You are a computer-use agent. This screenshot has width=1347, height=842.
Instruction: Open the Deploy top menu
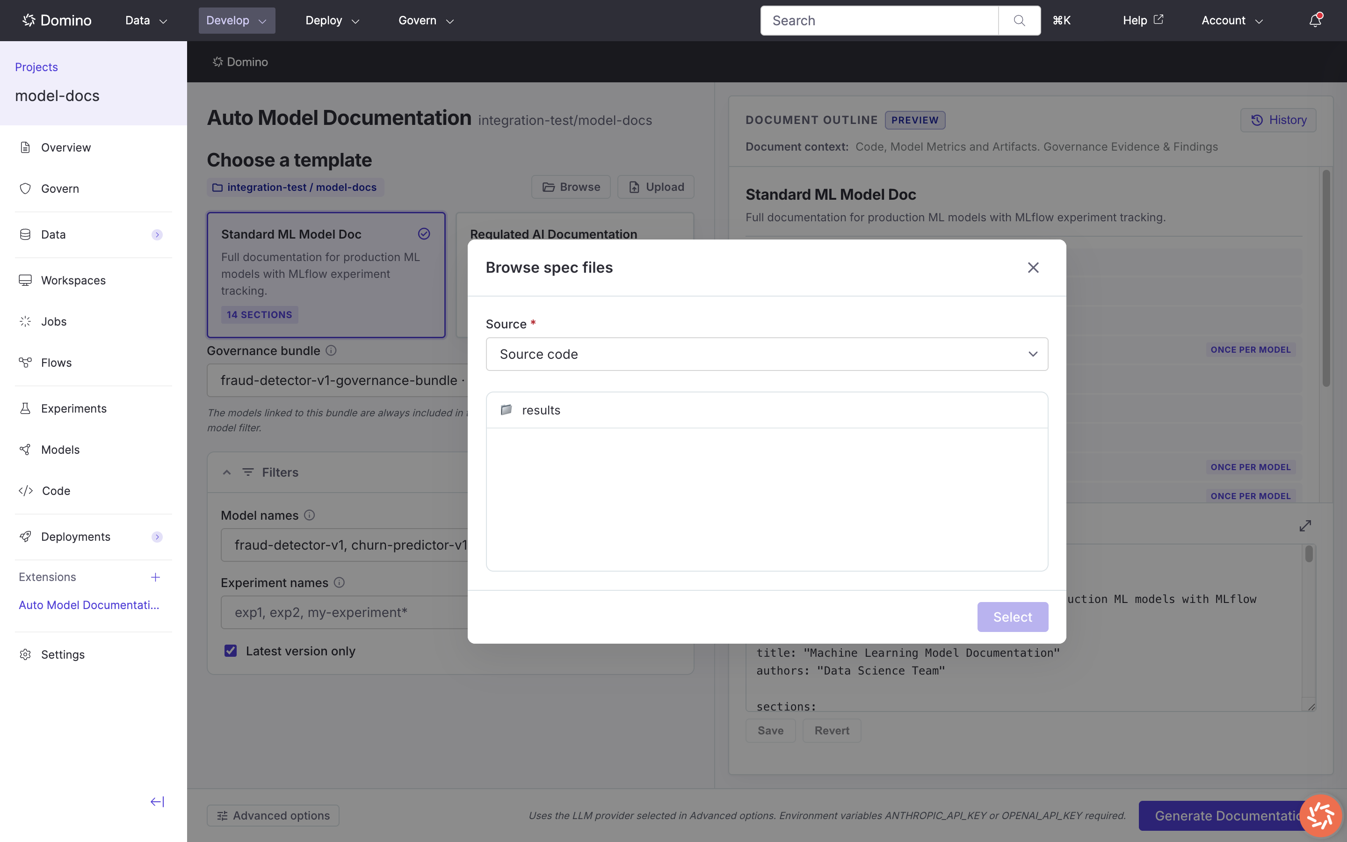click(332, 21)
